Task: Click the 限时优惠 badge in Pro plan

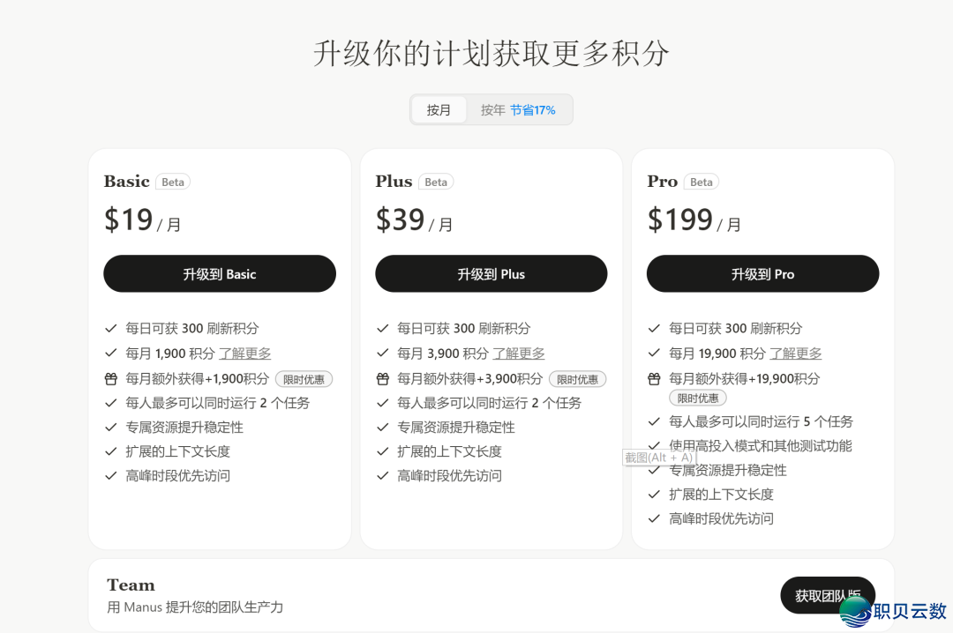Action: pos(697,398)
